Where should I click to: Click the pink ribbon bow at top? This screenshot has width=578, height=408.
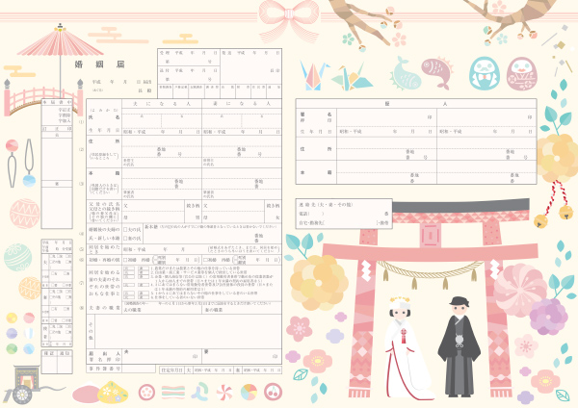coord(289,16)
